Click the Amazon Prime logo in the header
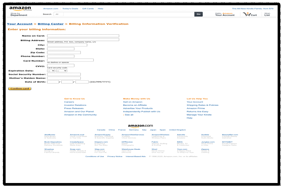Image resolution: width=281 pixels, height=186 pixels. 21,9
